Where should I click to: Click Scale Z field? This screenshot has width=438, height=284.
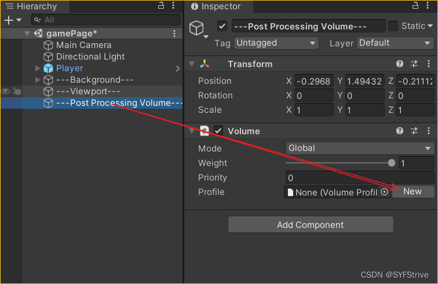pyautogui.click(x=415, y=110)
